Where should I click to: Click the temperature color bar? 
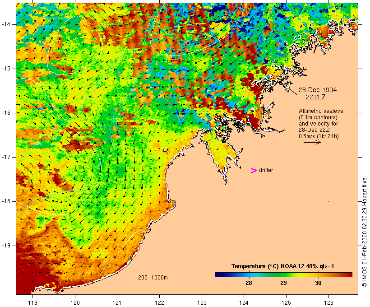[283, 274]
